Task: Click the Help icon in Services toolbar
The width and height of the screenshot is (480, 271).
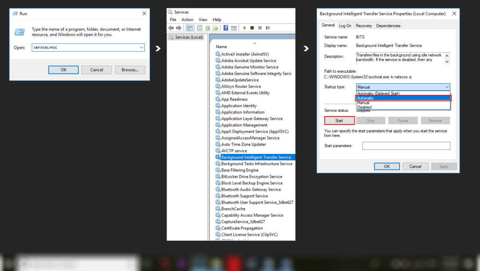Action: (225, 28)
